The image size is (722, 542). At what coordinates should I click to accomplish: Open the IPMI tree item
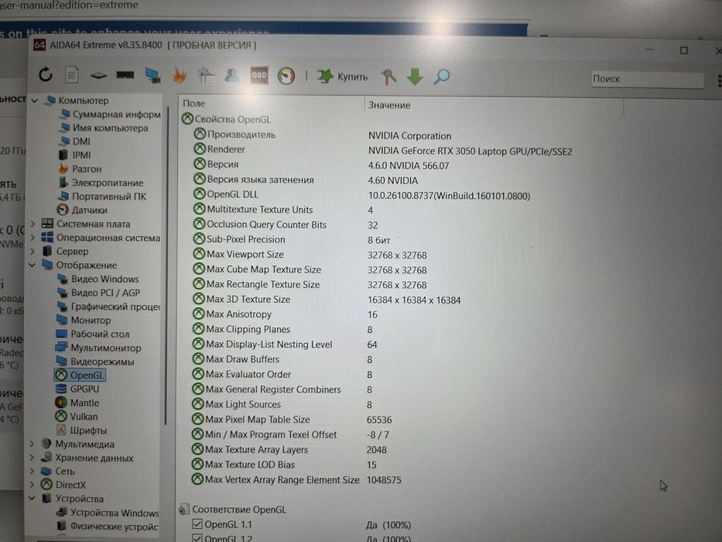coord(75,156)
